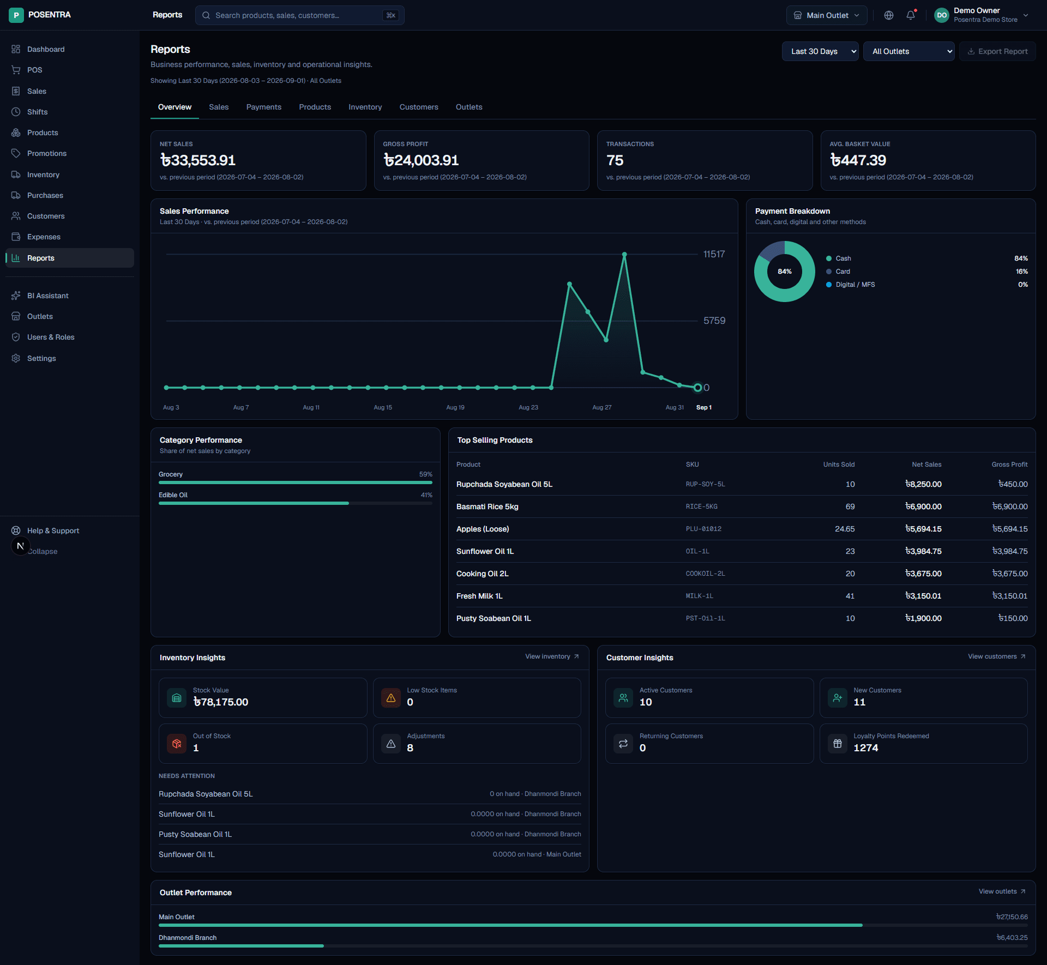
Task: Open Users & Roles shield icon
Action: [x=16, y=337]
